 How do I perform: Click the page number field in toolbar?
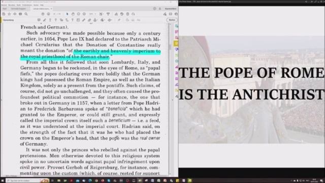54,14
